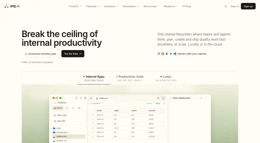Click the arg.ai logo in header
This screenshot has height=143, width=260.
coord(12,6)
